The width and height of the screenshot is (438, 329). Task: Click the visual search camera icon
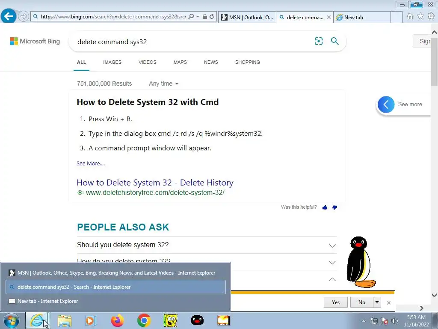click(x=318, y=42)
